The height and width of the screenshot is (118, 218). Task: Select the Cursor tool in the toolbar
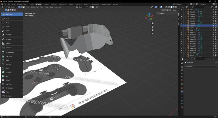(x=12, y=18)
